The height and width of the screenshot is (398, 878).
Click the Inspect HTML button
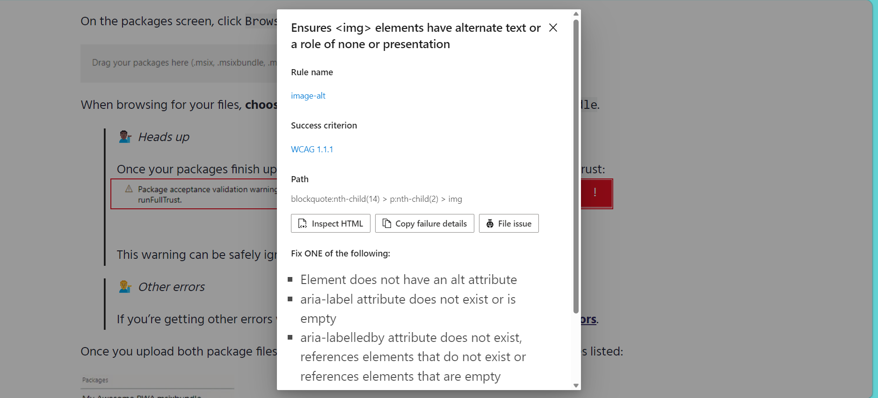tap(330, 223)
